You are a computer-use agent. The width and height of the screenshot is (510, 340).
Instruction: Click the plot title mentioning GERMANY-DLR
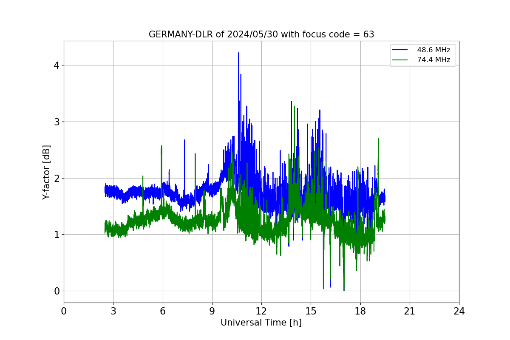[261, 34]
